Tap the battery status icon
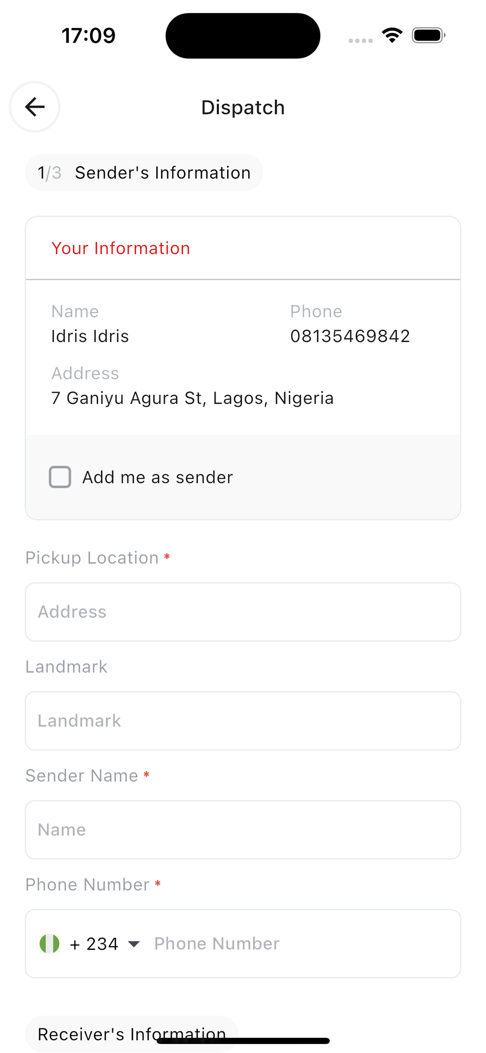The height and width of the screenshot is (1053, 486). (x=428, y=36)
